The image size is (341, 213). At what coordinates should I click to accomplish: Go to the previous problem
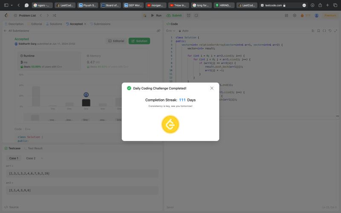tap(40, 15)
